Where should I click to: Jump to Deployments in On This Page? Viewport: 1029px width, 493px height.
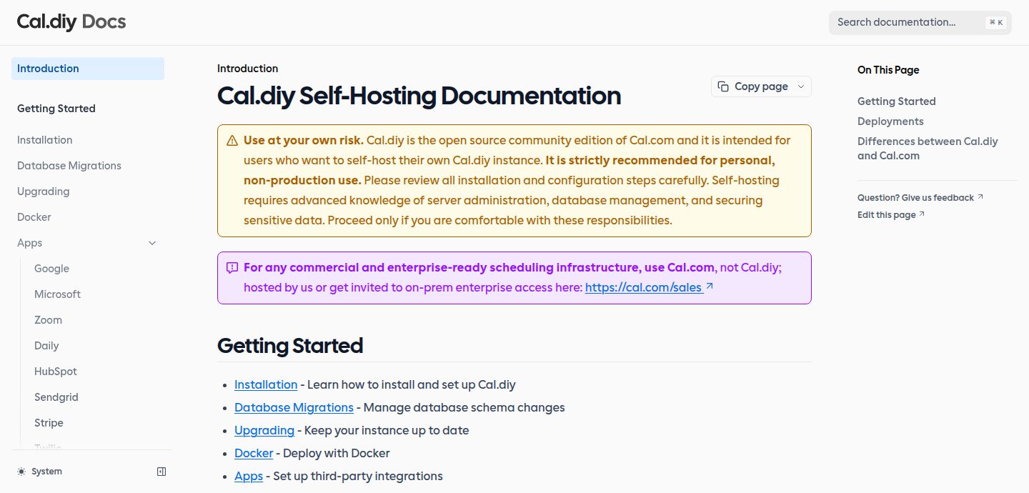pyautogui.click(x=890, y=121)
